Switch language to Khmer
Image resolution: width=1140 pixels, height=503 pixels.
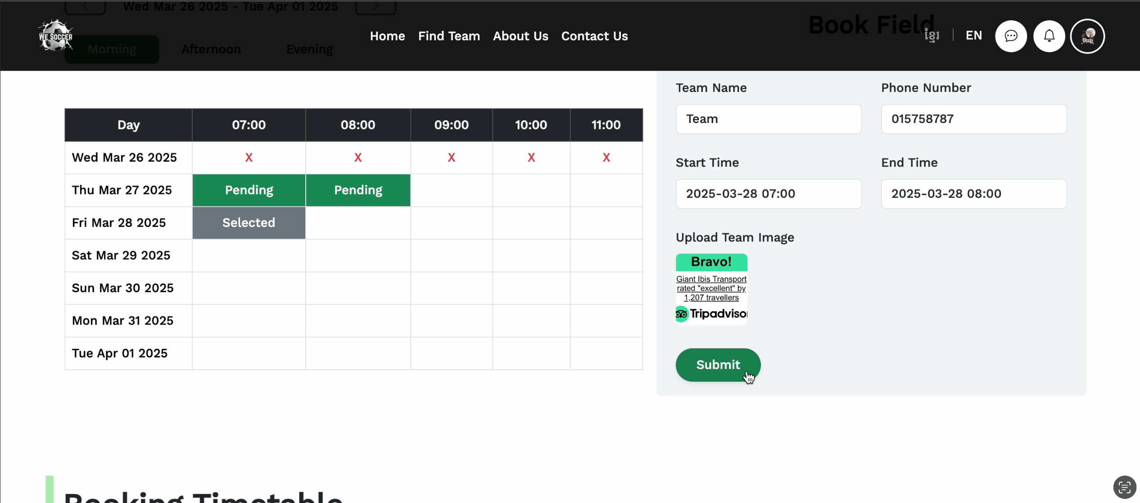pyautogui.click(x=932, y=36)
